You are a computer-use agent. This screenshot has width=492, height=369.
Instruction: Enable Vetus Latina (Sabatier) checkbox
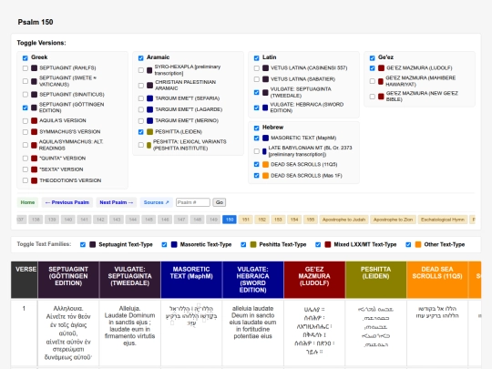(x=256, y=79)
